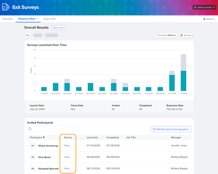Click Edit Participant Demographics button
Image resolution: width=218 pixels, height=174 pixels.
coord(171,129)
